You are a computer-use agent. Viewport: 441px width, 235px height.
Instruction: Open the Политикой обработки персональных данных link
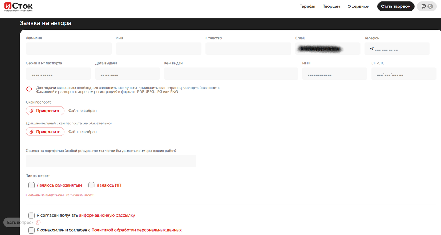tap(137, 230)
